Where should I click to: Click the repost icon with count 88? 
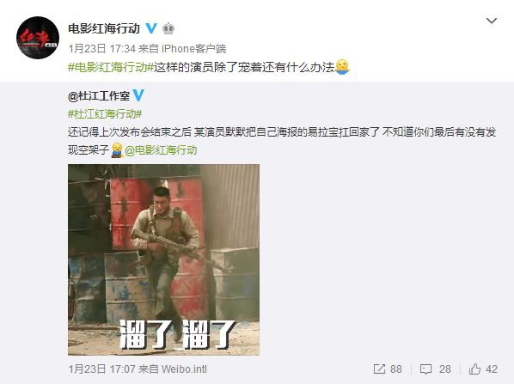(379, 369)
